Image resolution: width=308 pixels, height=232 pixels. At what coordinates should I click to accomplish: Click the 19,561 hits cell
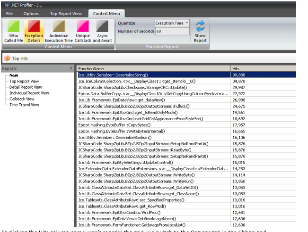(x=264, y=113)
